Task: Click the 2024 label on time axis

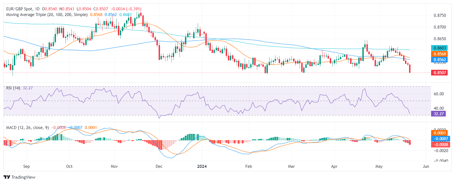Action: pos(202,166)
